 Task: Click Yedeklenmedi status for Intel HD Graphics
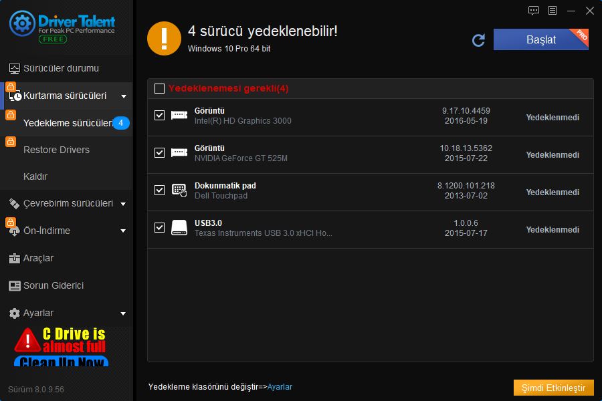(553, 118)
